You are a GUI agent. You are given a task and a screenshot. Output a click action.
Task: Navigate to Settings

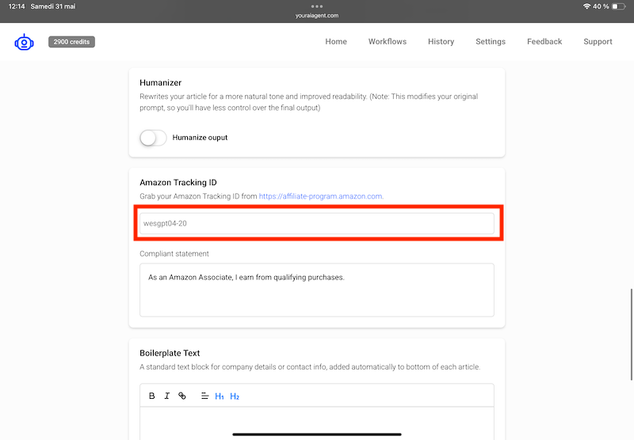pos(491,42)
